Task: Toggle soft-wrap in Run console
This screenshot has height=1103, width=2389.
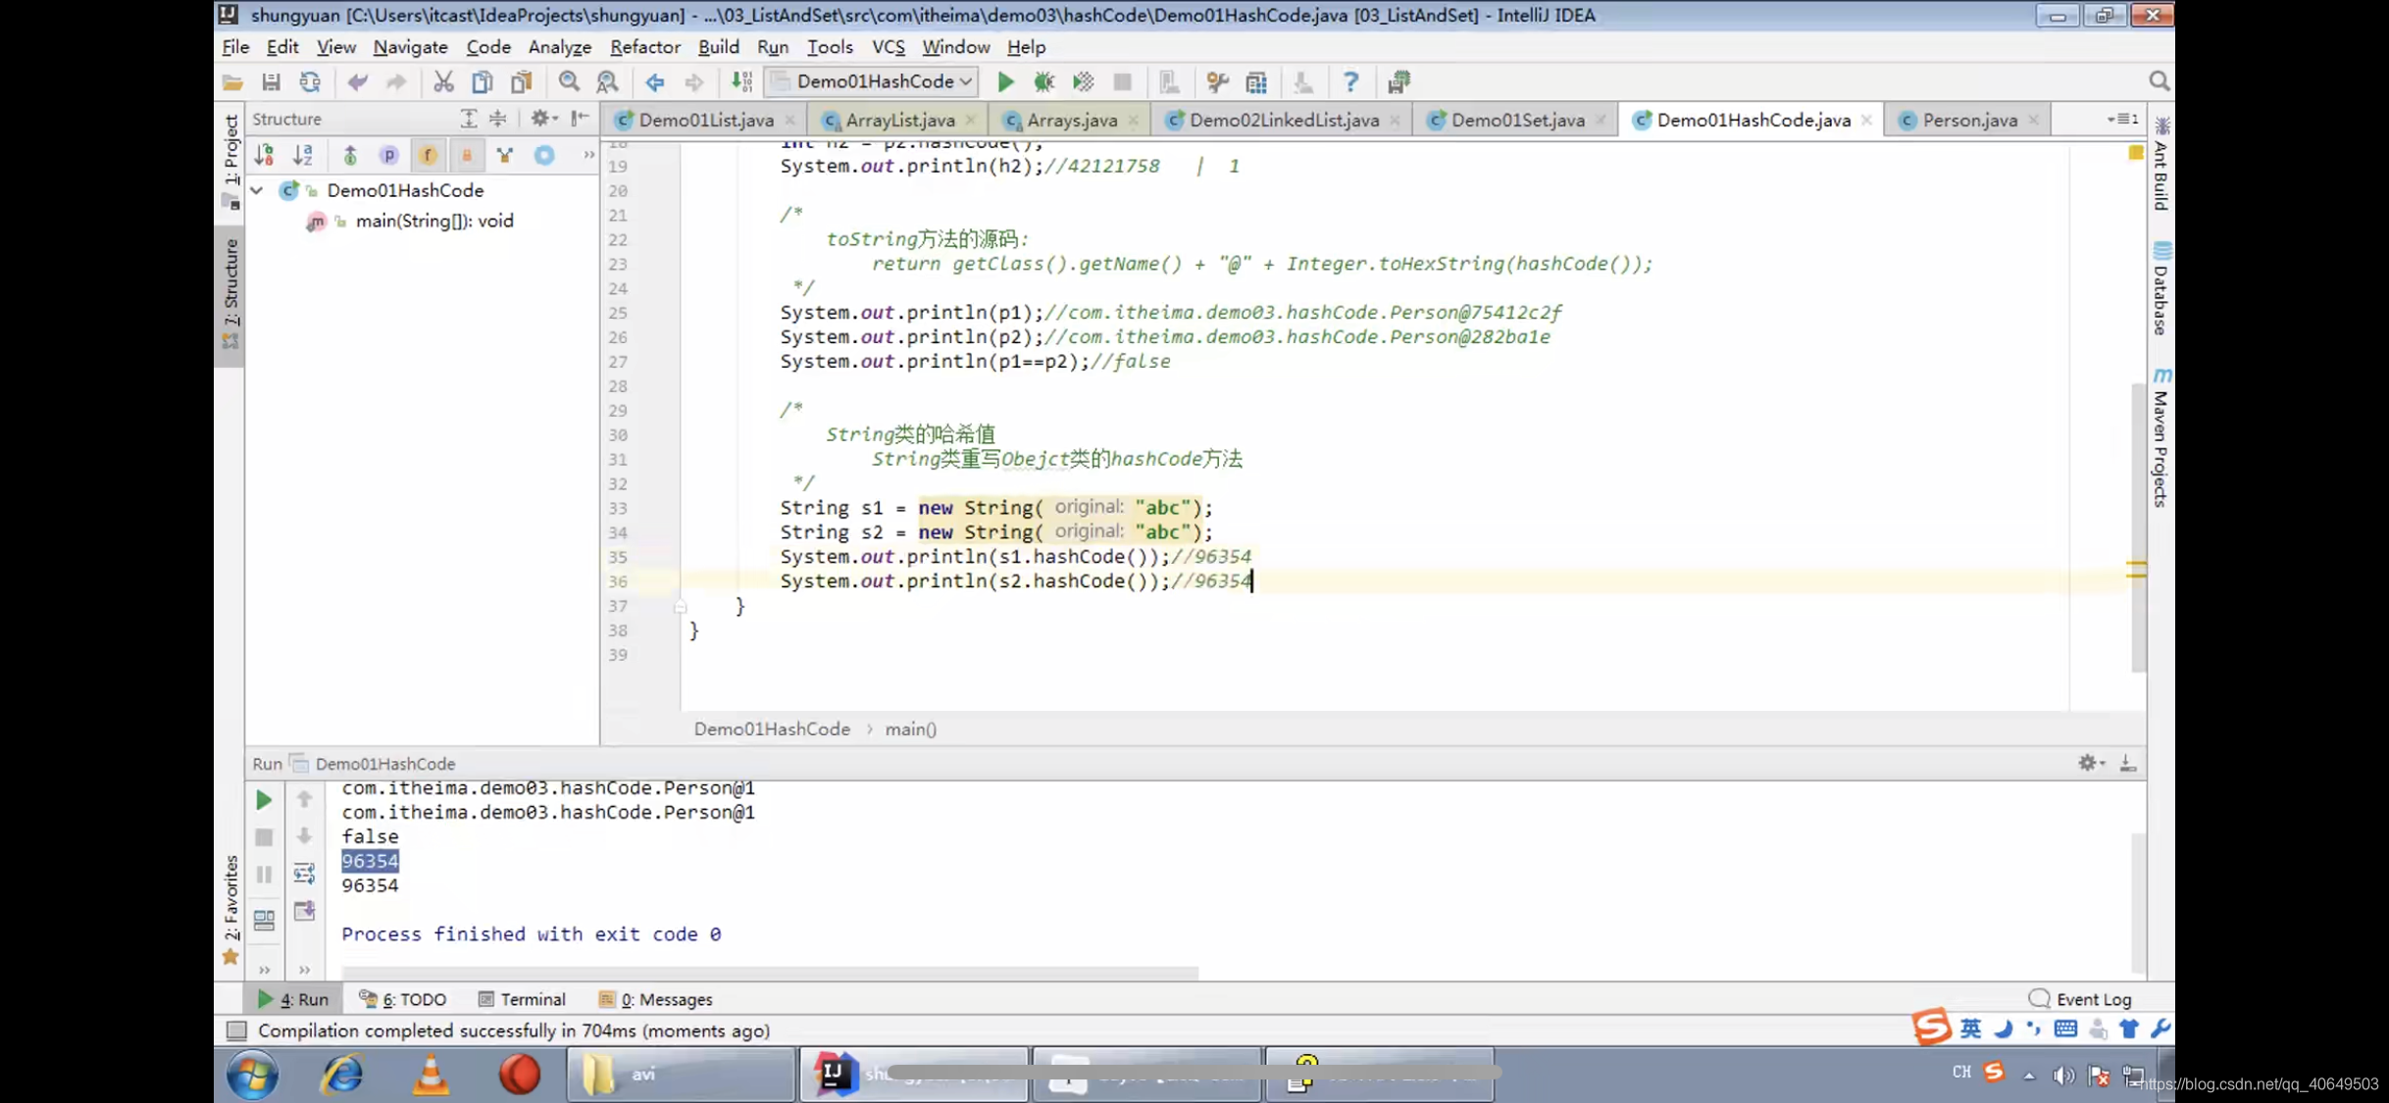Action: point(304,874)
